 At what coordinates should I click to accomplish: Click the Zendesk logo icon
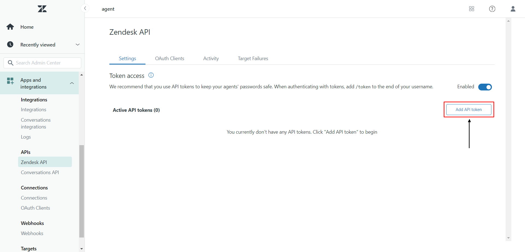[x=42, y=9]
